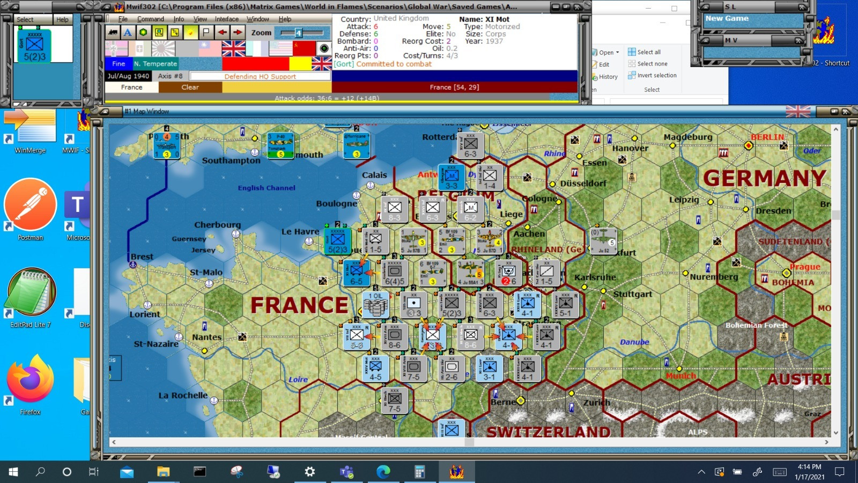
Task: Select the 7-5 counter north of Massif Central
Action: [395, 400]
